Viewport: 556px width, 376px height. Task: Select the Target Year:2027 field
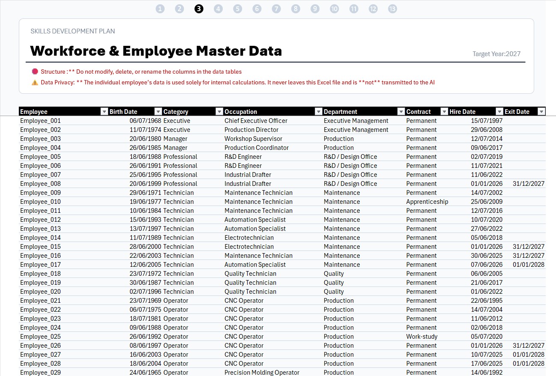[497, 54]
